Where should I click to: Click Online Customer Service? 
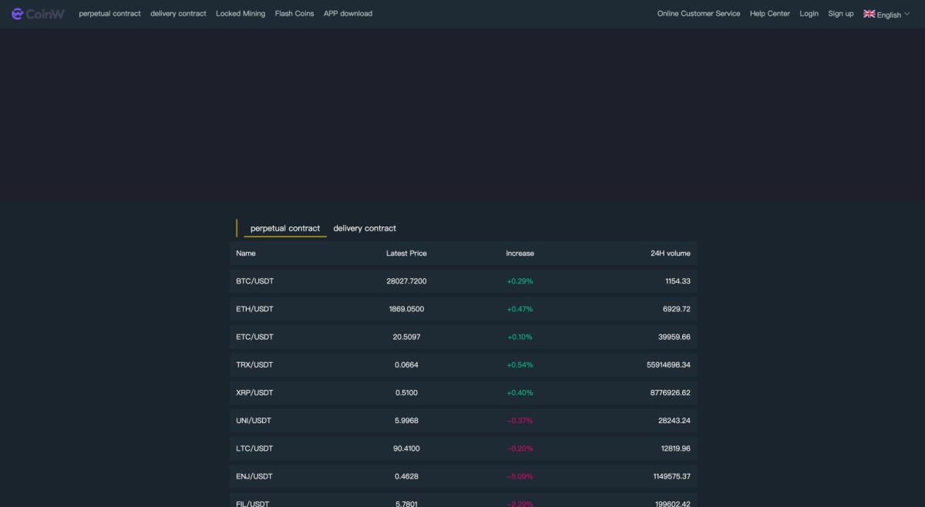698,13
